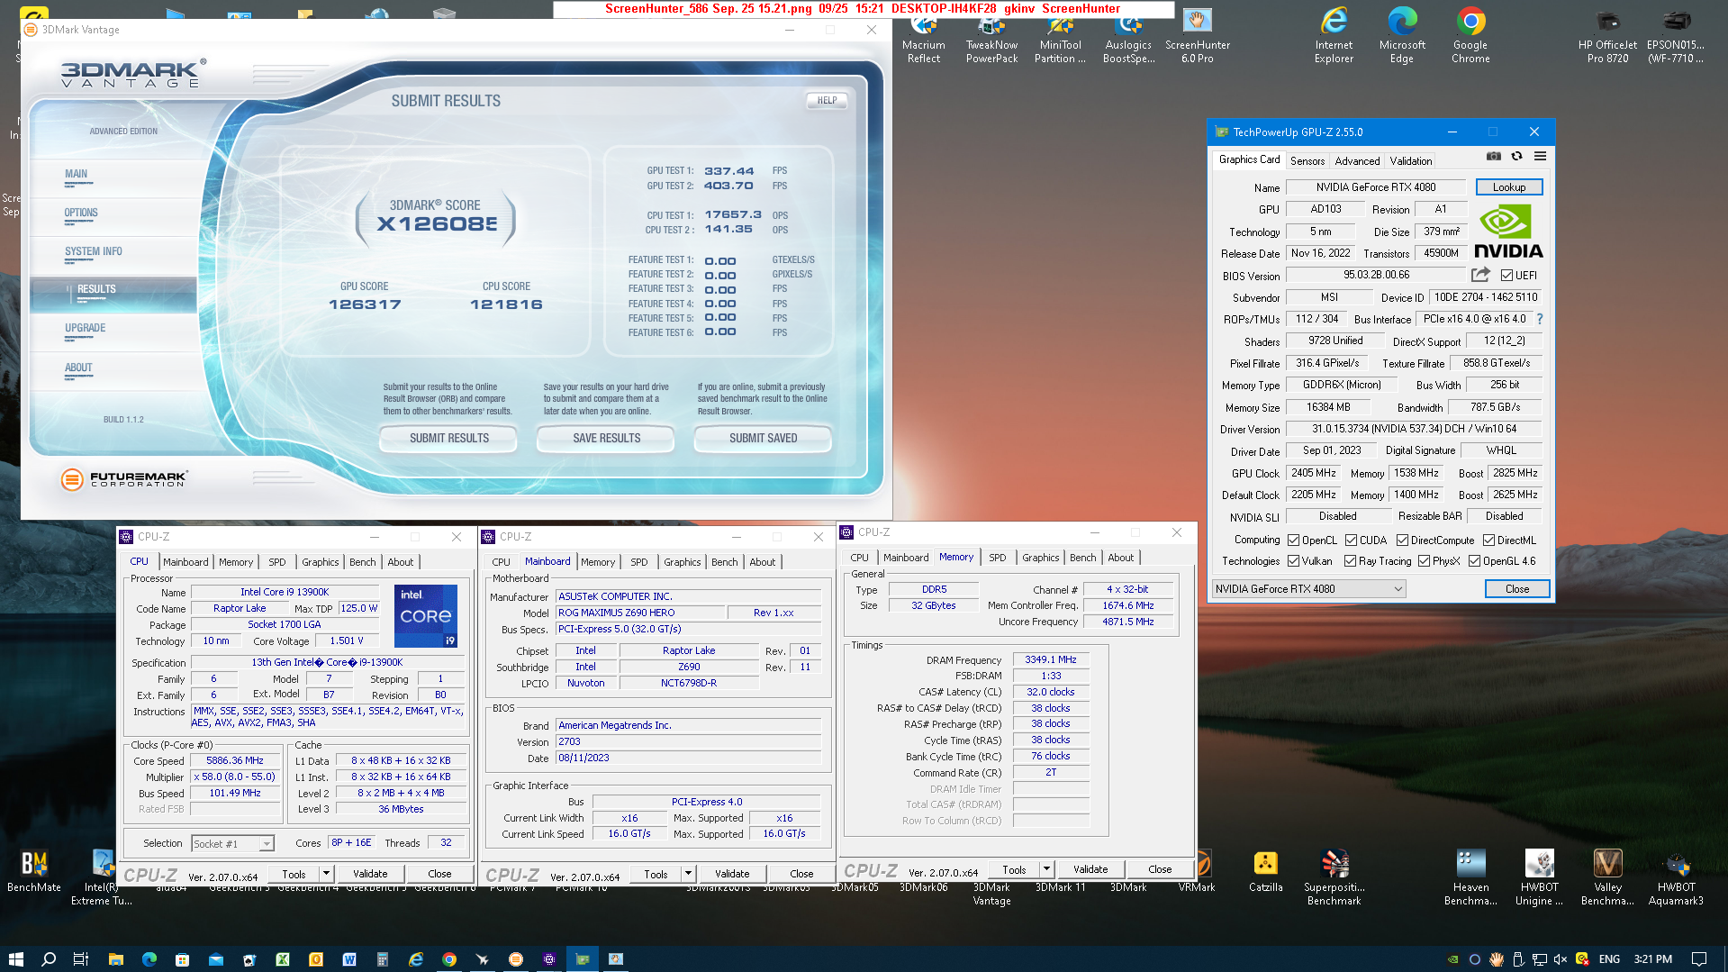Open Valley Benchmark desktop icon
This screenshot has height=972, width=1728.
point(1607,877)
